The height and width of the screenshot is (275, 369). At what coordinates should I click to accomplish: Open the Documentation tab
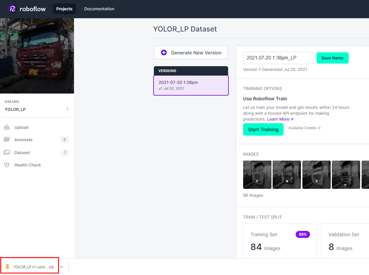pos(99,9)
